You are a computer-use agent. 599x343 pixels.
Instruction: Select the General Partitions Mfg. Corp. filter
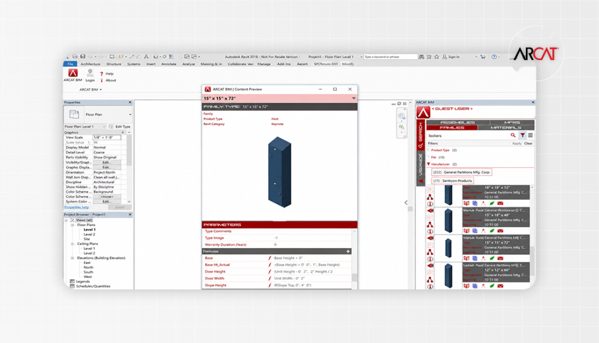pos(462,172)
